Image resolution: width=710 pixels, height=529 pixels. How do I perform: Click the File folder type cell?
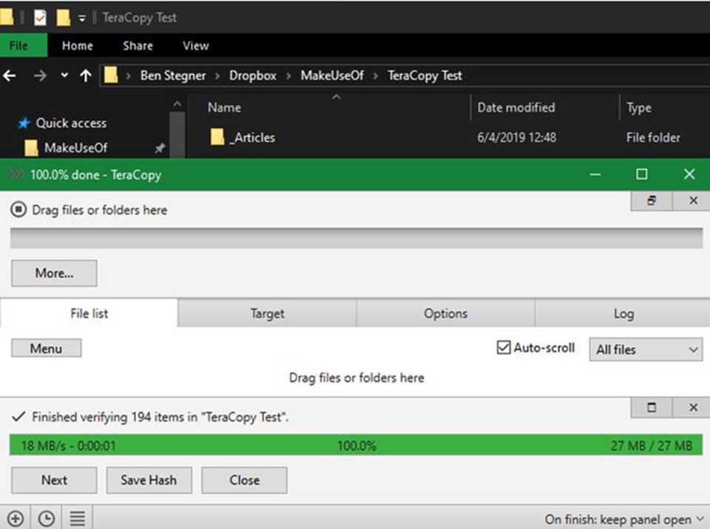point(653,137)
